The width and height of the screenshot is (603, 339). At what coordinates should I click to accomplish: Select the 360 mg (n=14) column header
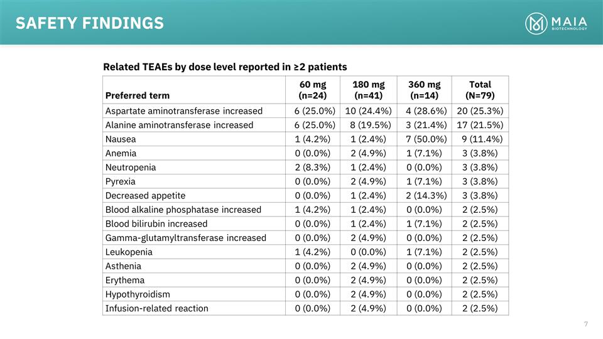424,90
